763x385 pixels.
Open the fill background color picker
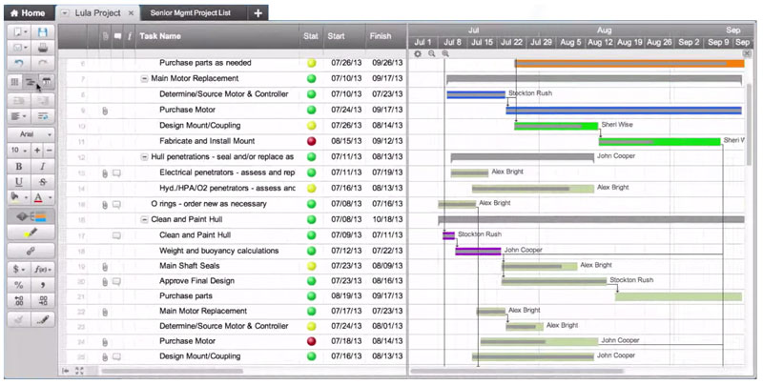[19, 197]
